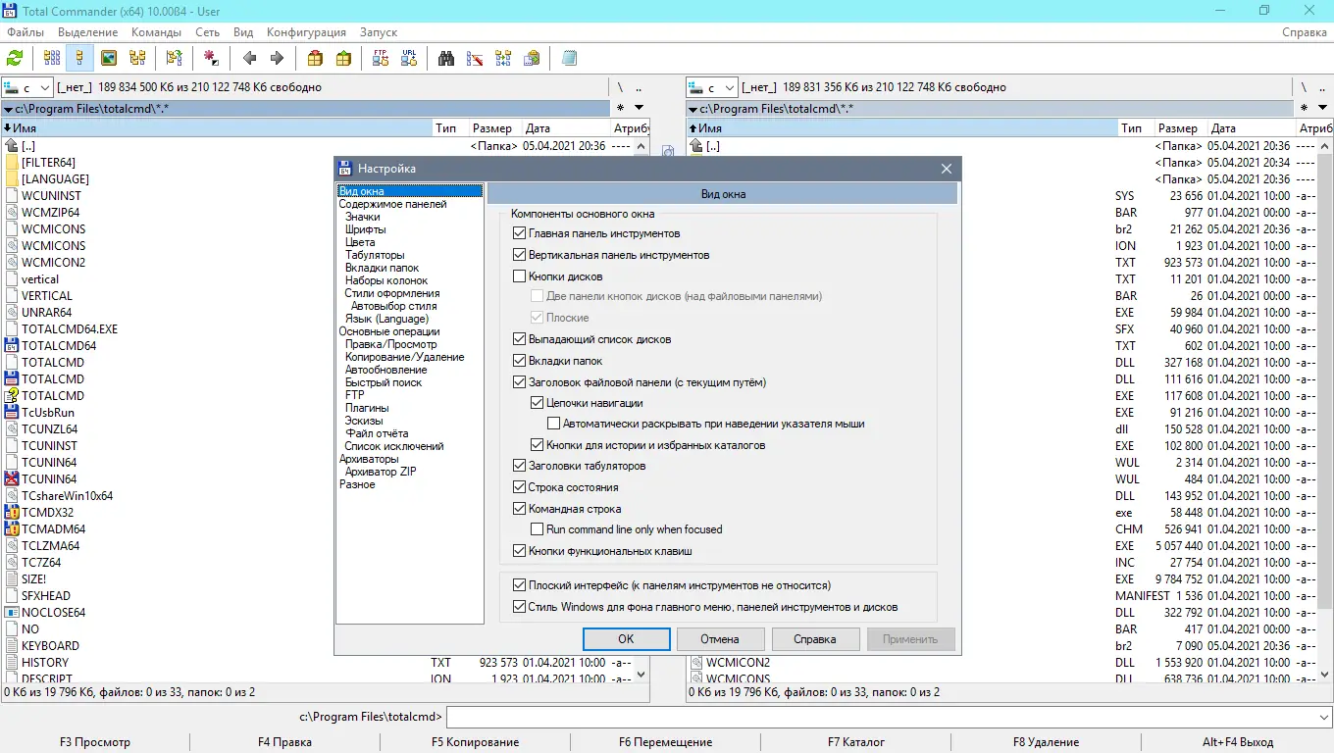Click the Synchronize directories toolbar icon

pos(502,58)
